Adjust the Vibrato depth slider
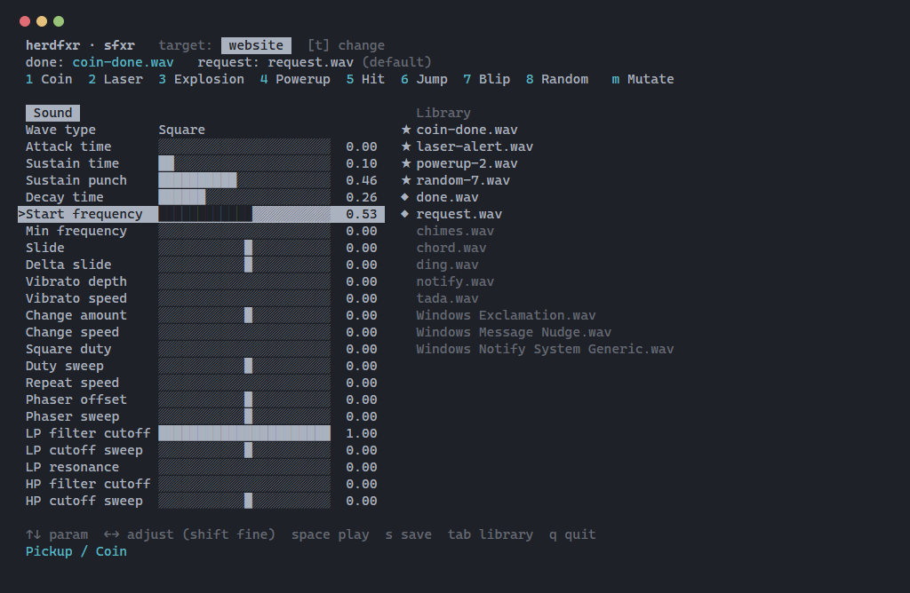The height and width of the screenshot is (593, 910). (244, 281)
